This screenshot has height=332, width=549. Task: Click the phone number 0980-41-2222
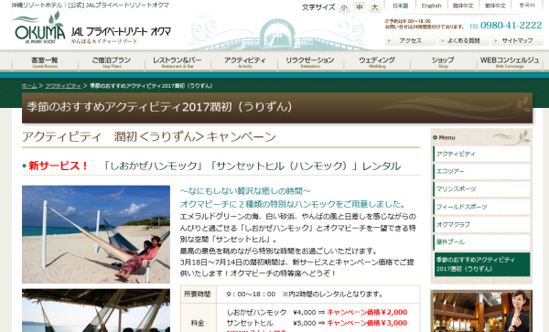(x=511, y=26)
